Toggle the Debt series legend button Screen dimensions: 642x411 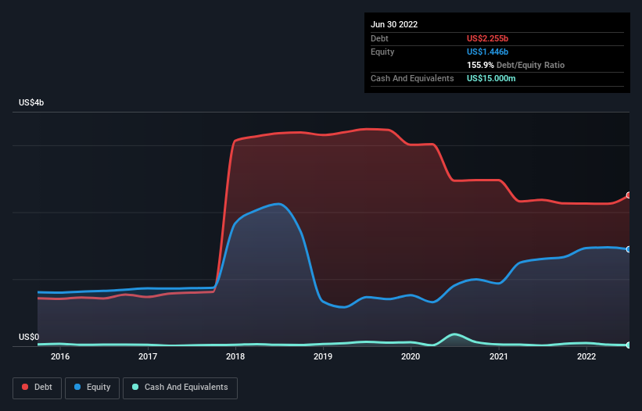38,388
